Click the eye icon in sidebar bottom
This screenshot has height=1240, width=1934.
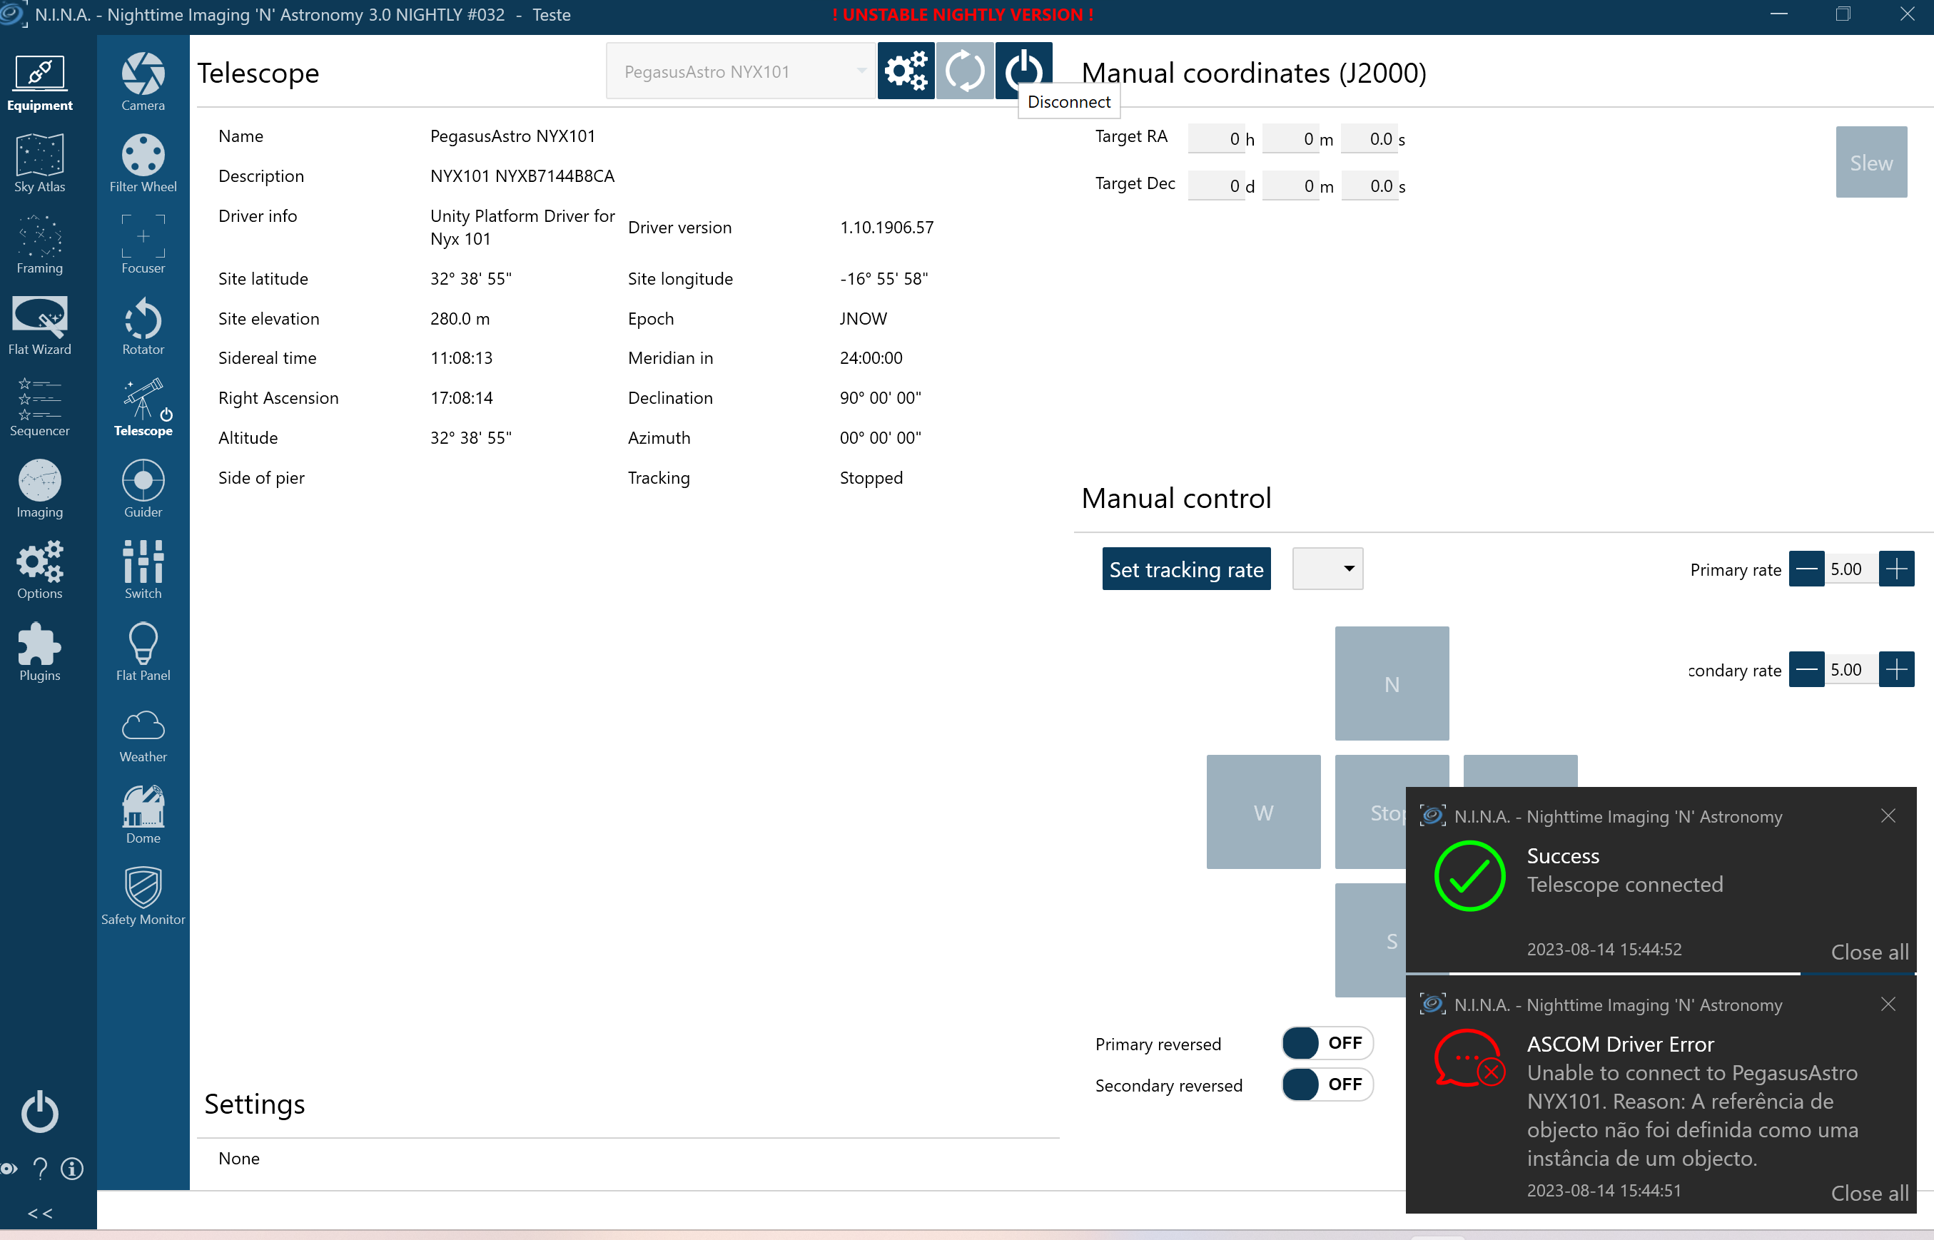9,1169
